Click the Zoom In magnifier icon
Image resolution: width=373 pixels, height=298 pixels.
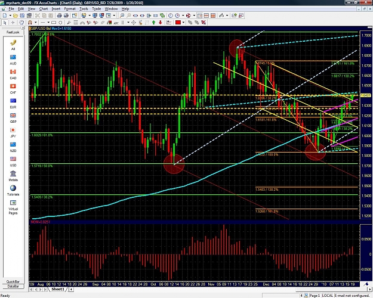click(122, 15)
